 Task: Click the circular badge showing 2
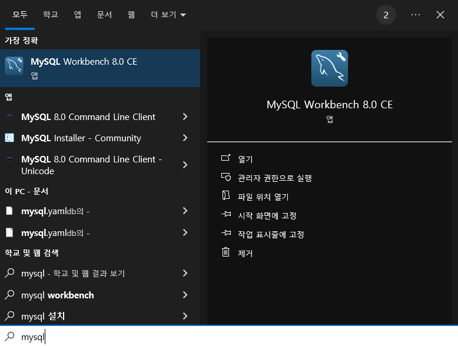click(x=386, y=15)
